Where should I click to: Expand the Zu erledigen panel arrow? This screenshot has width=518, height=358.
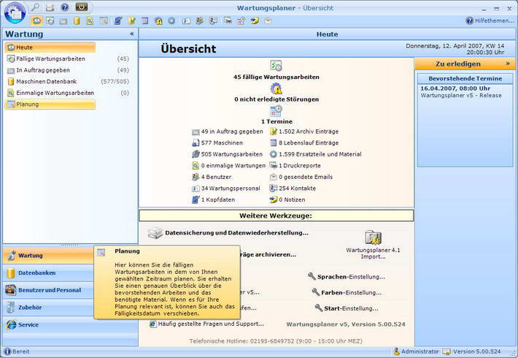point(508,63)
